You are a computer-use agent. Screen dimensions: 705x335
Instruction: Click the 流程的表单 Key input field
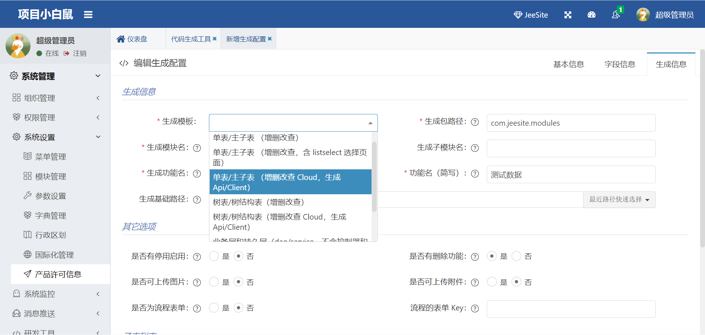pyautogui.click(x=571, y=309)
